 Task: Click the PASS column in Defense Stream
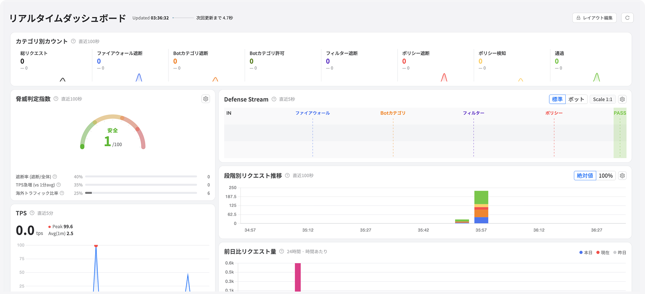pos(620,133)
